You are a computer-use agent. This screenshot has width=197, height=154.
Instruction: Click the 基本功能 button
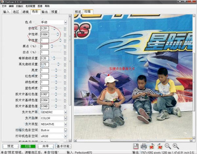tap(63, 146)
